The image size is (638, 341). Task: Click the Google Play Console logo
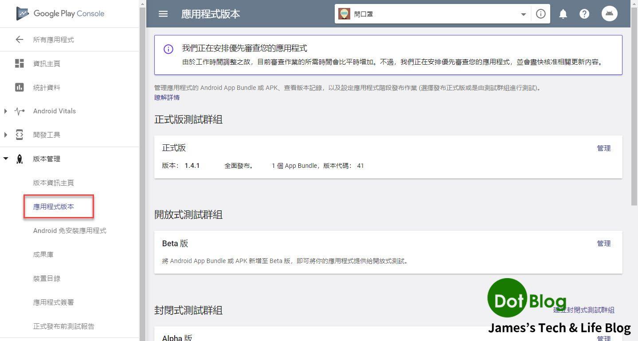[60, 13]
